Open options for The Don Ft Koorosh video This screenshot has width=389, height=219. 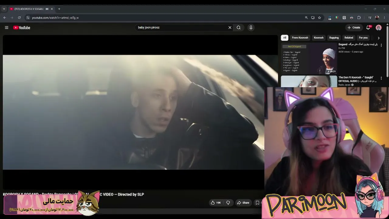[x=381, y=78]
